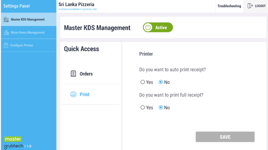Click the Configure Printer icon in sidebar

pos(6,45)
